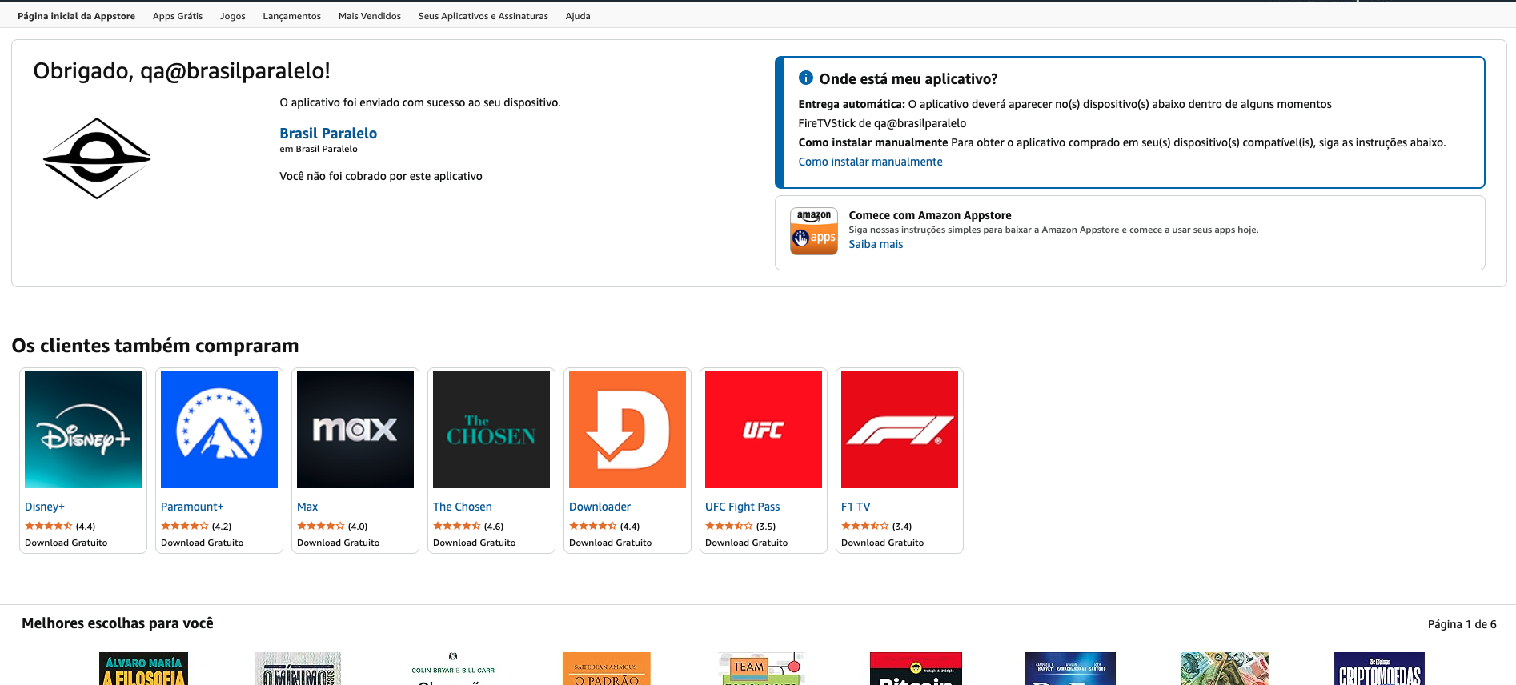Click the Max title link
The image size is (1516, 685).
point(307,507)
